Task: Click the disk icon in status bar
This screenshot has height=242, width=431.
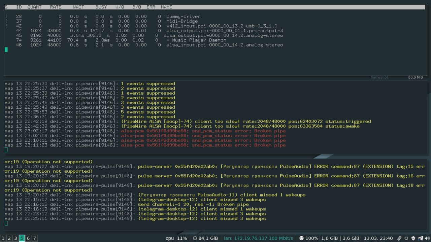Action: click(x=195, y=238)
